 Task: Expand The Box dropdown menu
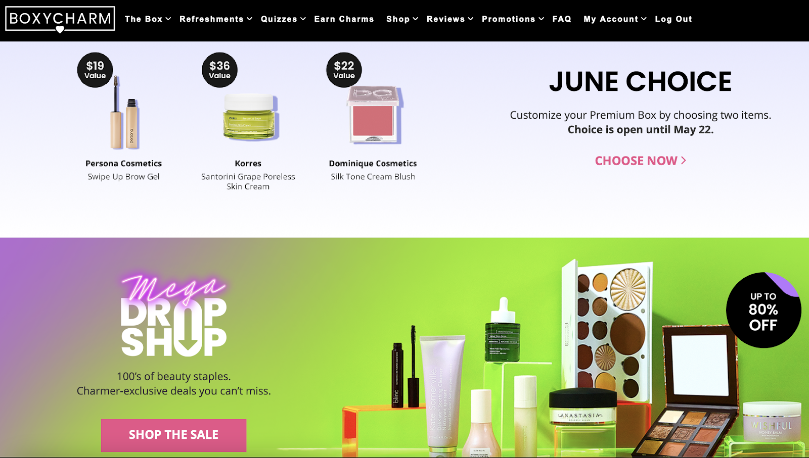[148, 19]
